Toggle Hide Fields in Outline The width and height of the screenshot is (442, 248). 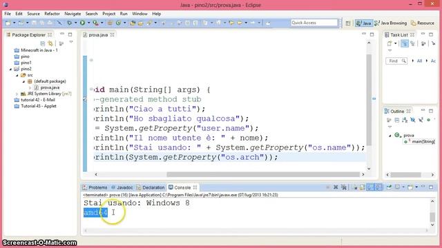point(413,120)
